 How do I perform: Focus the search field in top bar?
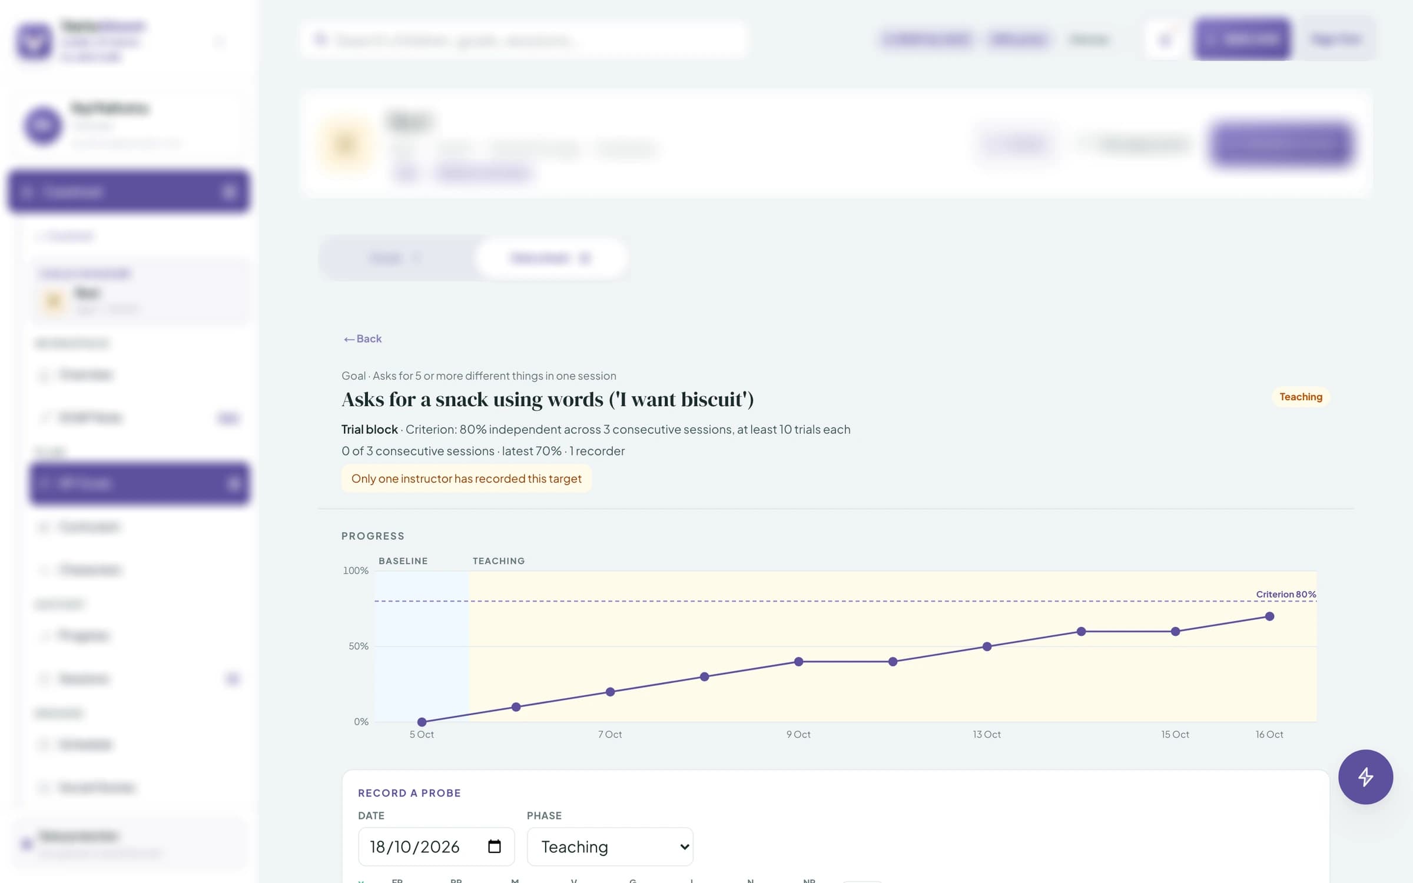point(524,40)
